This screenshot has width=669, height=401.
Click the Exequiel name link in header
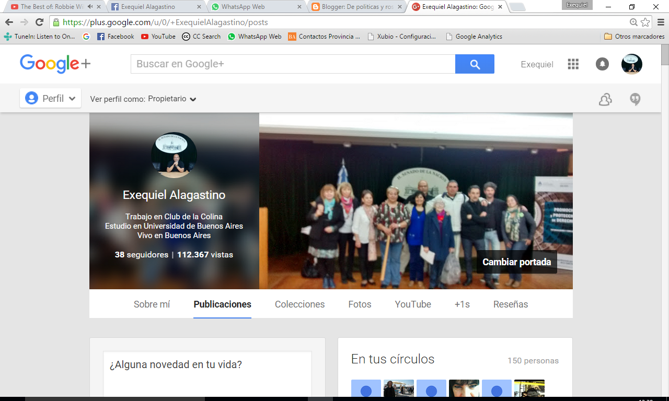[x=537, y=64]
